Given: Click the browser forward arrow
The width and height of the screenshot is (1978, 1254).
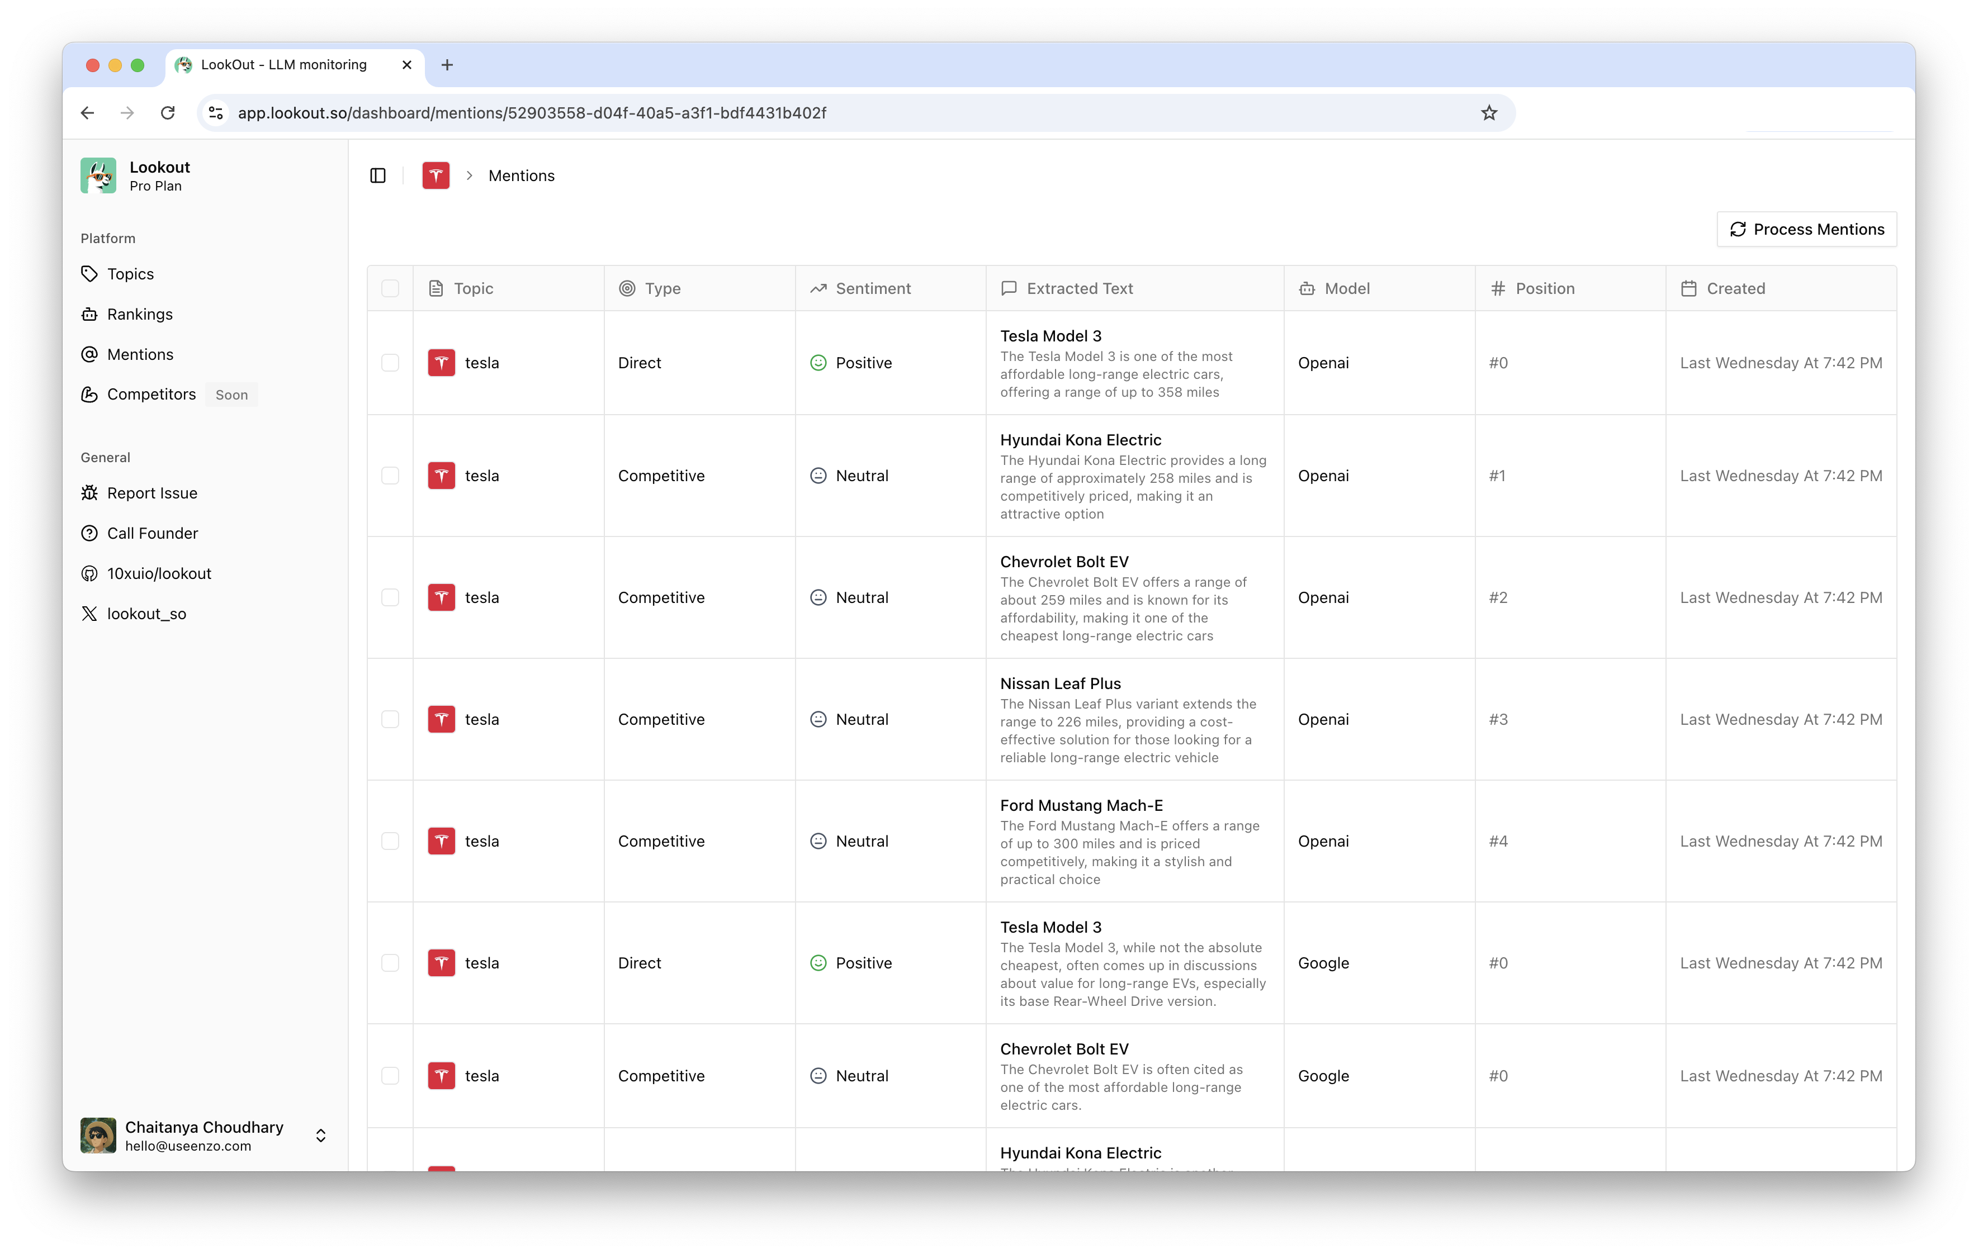Looking at the screenshot, I should [127, 113].
